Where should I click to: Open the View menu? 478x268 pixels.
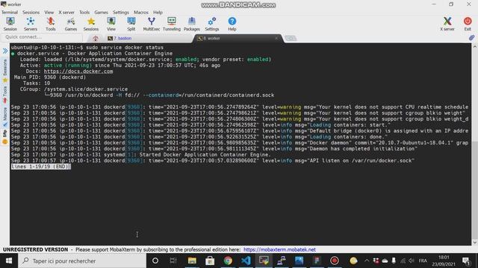pos(49,13)
